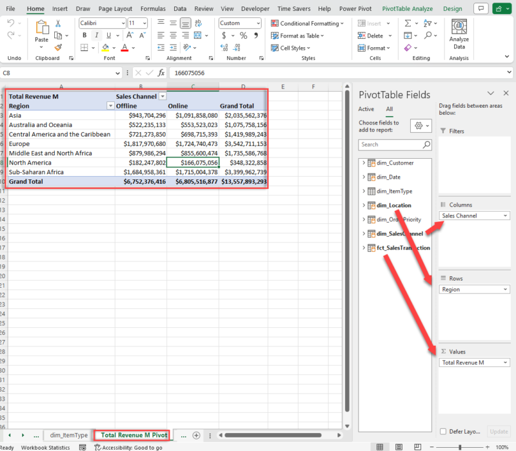Expand the fct_SalesTransaction table
This screenshot has height=451, width=516.
(x=364, y=248)
